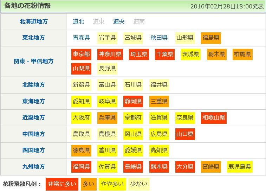This screenshot has width=266, height=192.
Task: Open the 東京都 pollen link
Action: [x=81, y=55]
